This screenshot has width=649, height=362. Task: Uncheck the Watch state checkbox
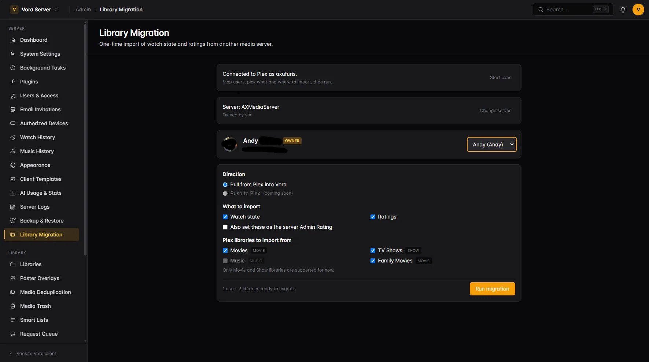pos(225,217)
